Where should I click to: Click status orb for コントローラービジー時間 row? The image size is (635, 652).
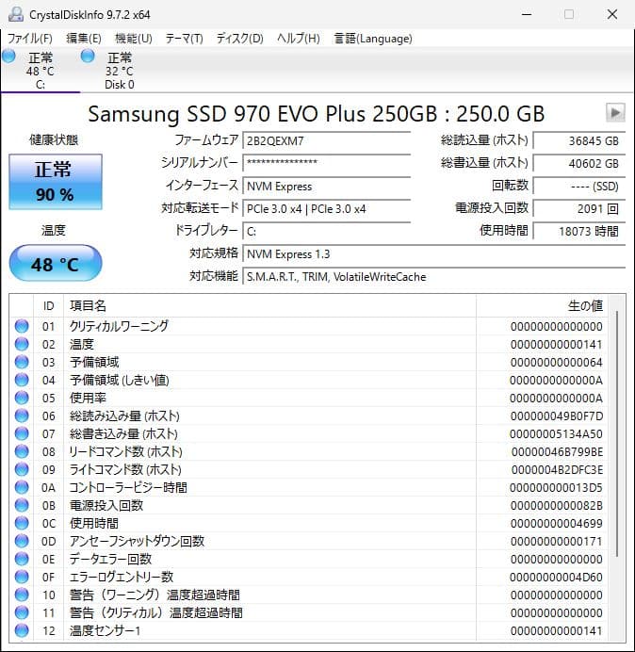22,487
